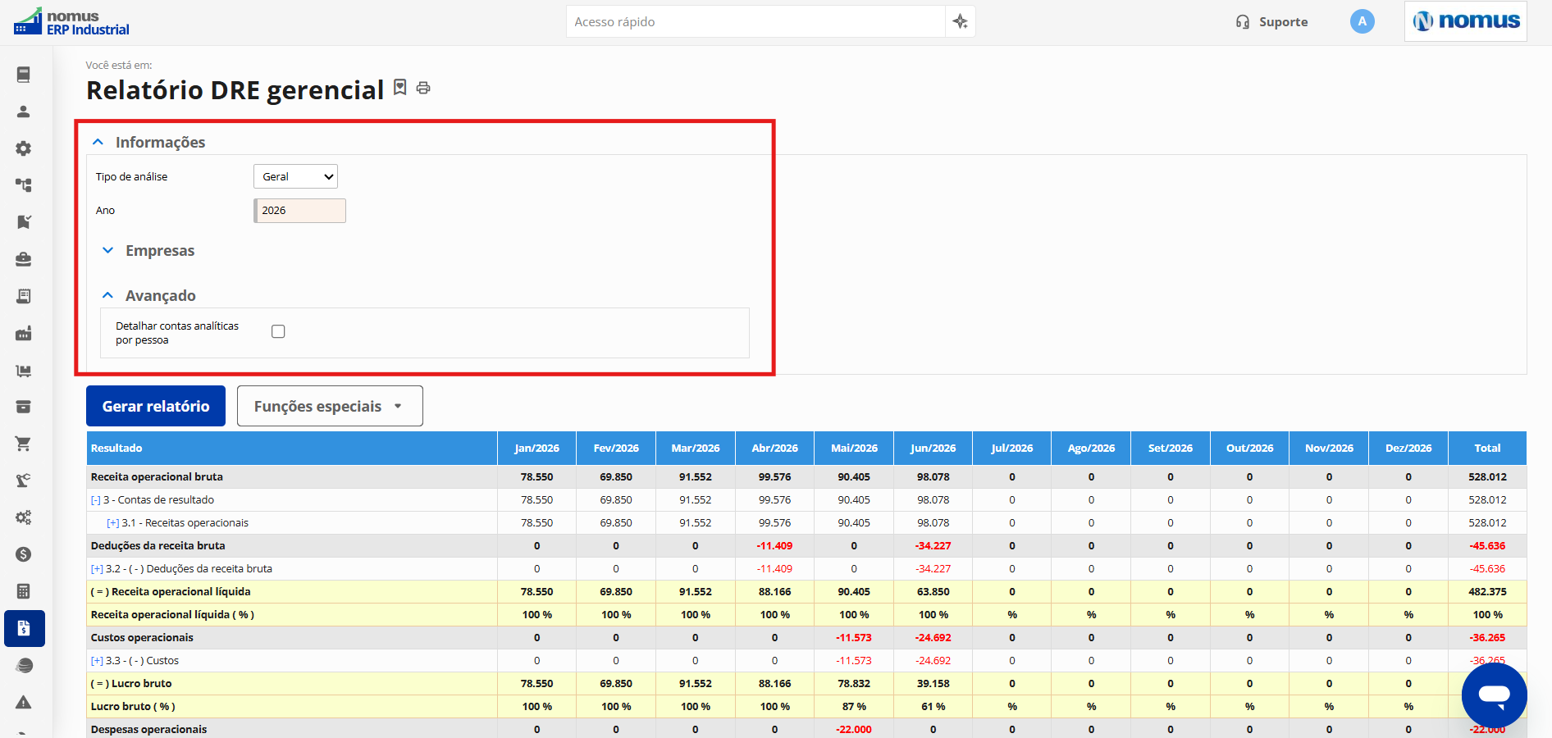Viewport: 1552px width, 738px height.
Task: Click the Resultado column header
Action: pos(292,449)
